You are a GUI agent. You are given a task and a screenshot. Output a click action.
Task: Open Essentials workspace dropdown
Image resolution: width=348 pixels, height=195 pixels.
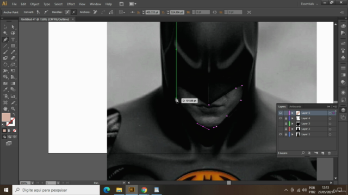tap(309, 4)
